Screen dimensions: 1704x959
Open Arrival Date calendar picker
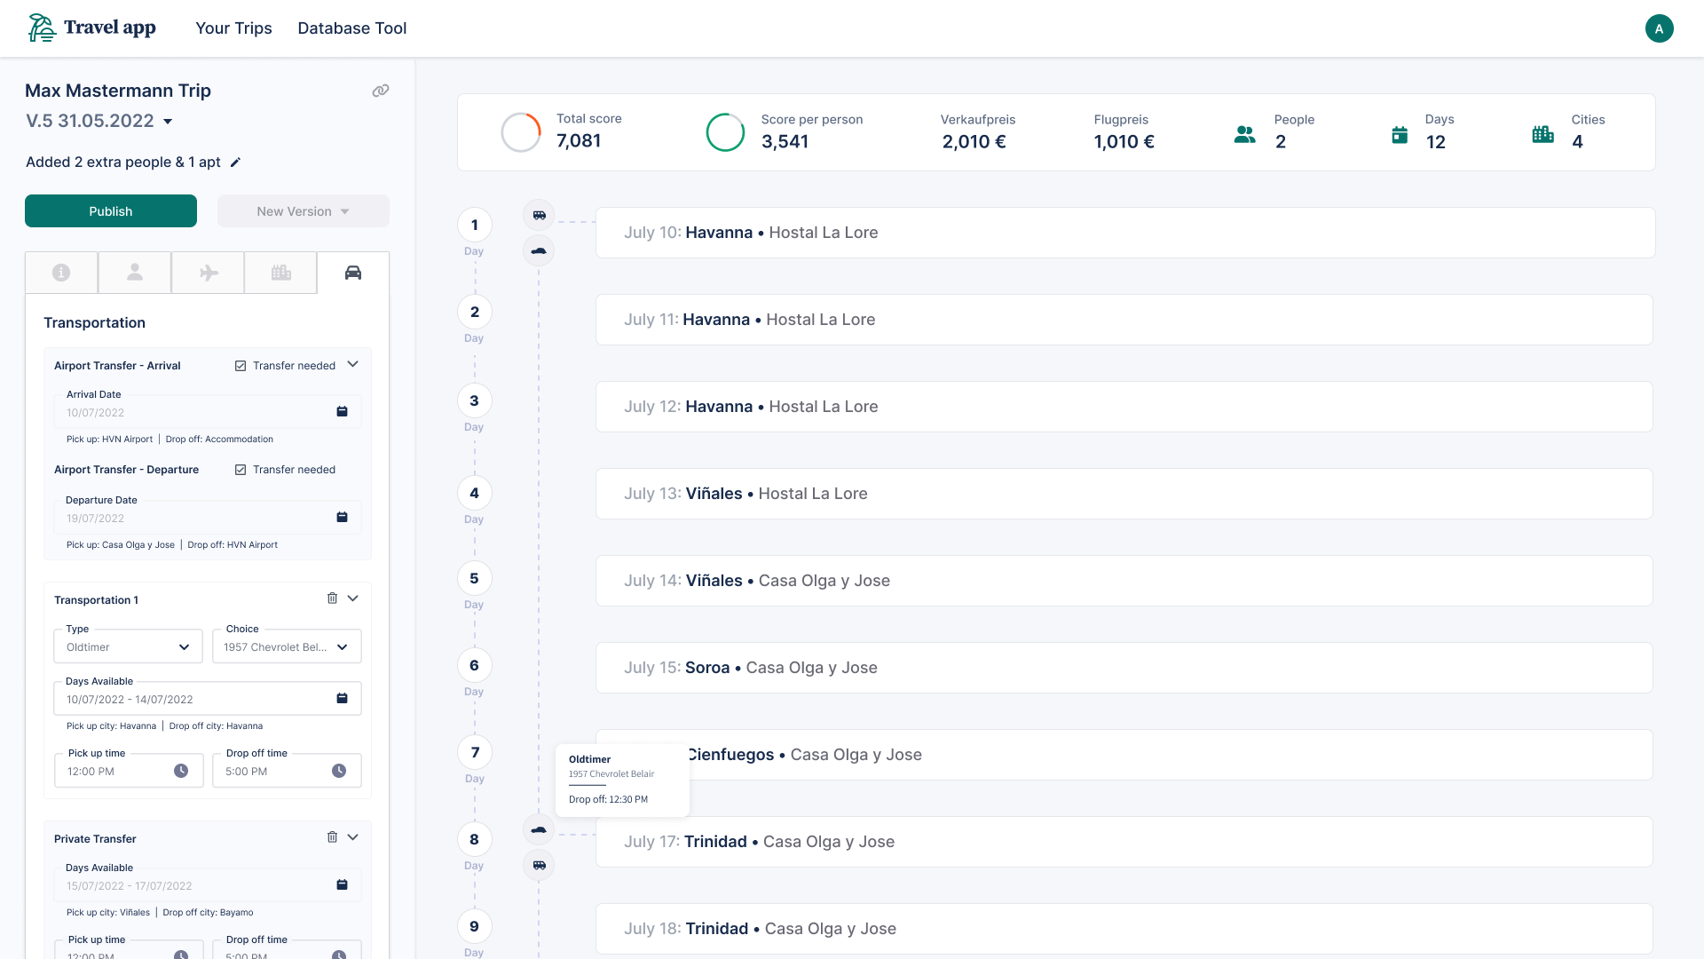[x=342, y=412]
